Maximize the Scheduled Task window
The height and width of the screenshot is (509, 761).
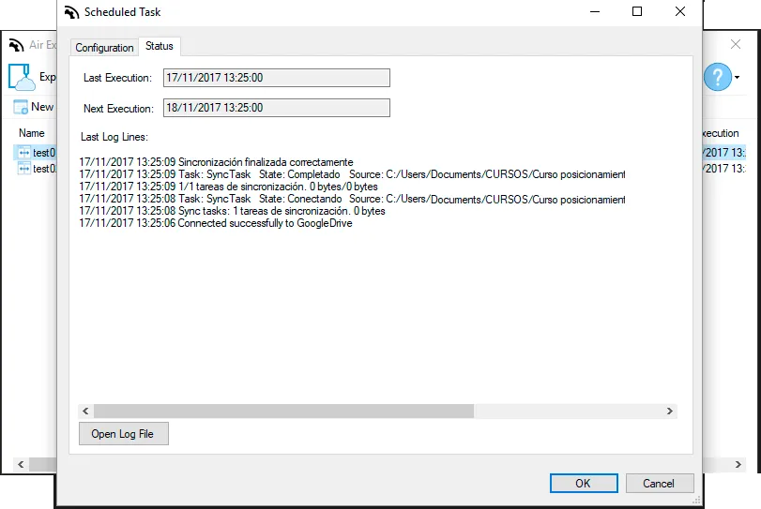point(637,11)
